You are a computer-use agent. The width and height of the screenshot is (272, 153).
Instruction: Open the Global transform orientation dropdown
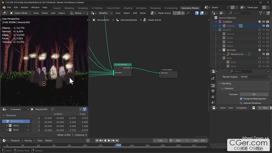point(77,13)
